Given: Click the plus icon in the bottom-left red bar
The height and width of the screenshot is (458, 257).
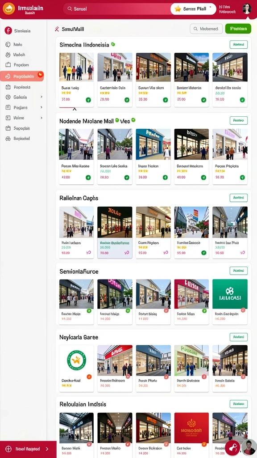Looking at the screenshot, I should tap(8, 449).
